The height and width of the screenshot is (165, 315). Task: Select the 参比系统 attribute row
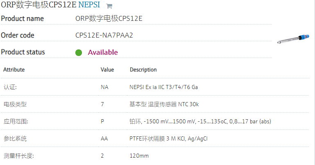(155, 138)
